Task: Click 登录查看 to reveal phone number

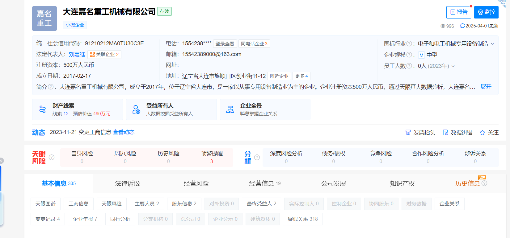Action: (225, 44)
